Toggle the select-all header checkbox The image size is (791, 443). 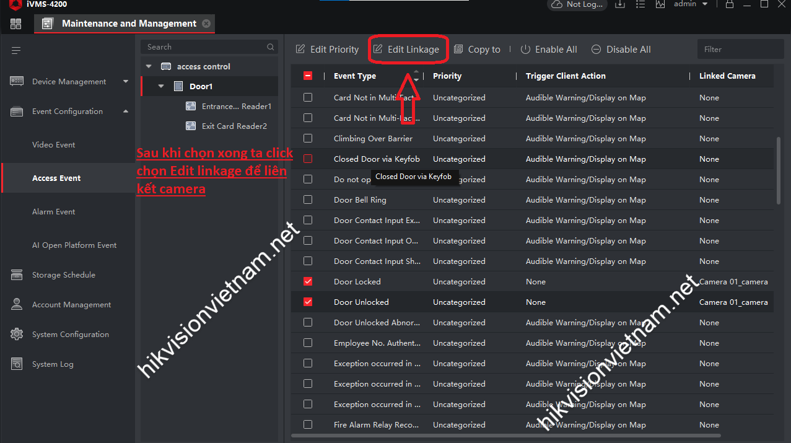pyautogui.click(x=308, y=76)
